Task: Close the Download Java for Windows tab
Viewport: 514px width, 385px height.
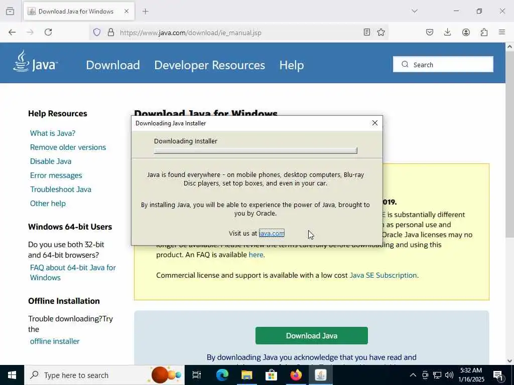Action: point(126,11)
